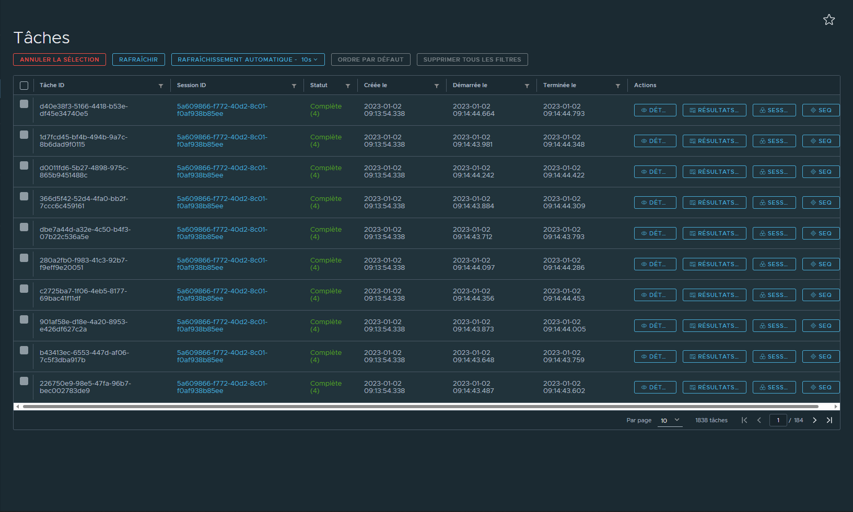Open the per page size dropdown
This screenshot has height=512, width=853.
point(670,420)
